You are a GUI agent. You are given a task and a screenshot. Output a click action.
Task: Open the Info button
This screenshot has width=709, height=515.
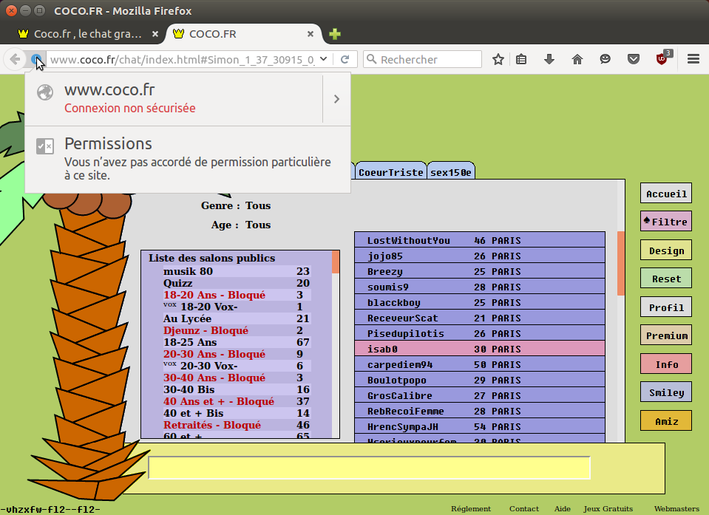pos(666,364)
